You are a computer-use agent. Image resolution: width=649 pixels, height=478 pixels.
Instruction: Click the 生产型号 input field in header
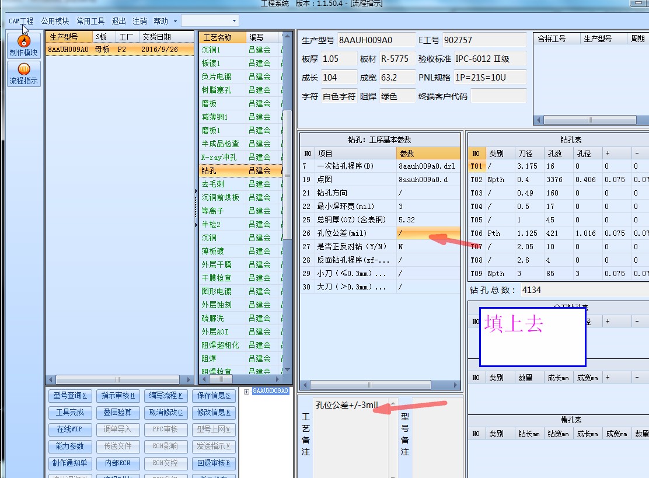376,40
